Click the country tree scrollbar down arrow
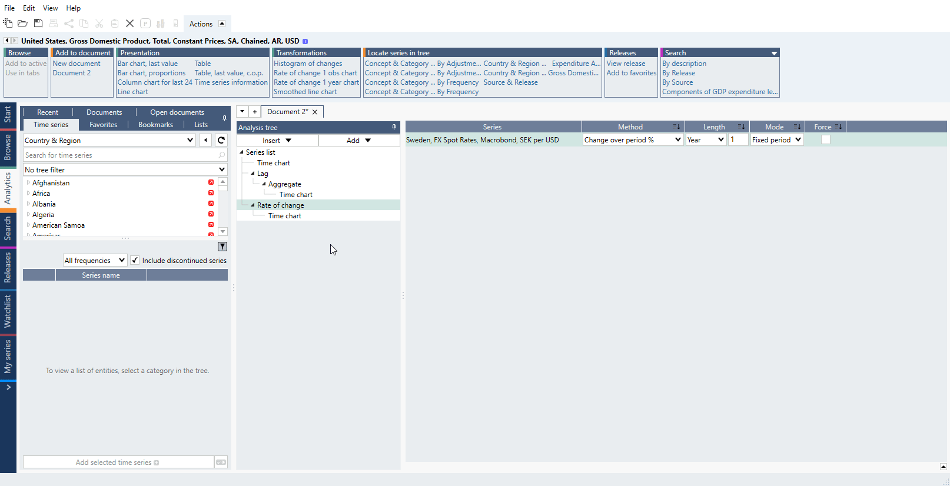Screen dimensions: 950x486 point(222,231)
